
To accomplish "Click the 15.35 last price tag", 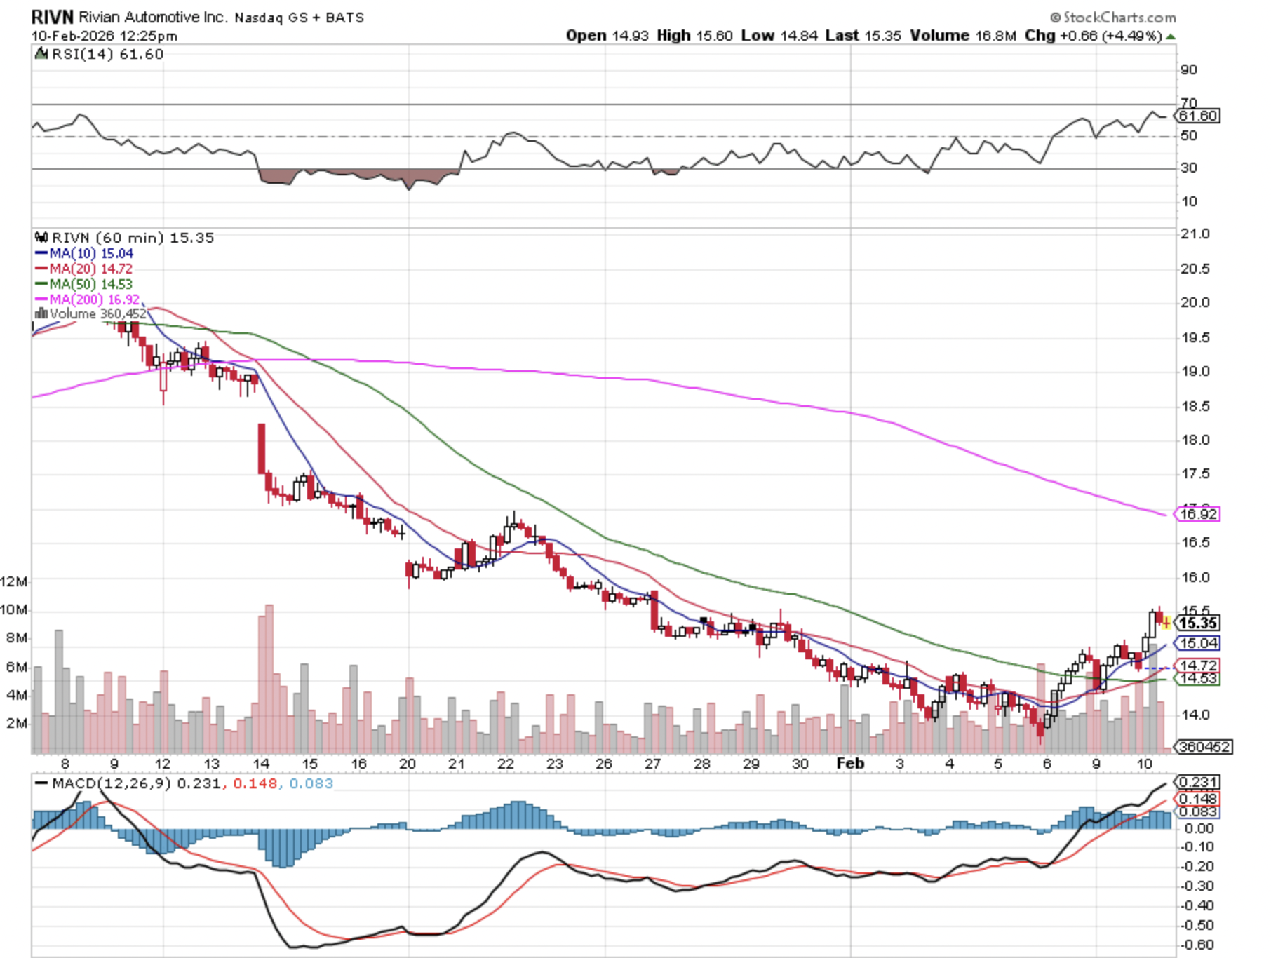I will pos(1198,623).
